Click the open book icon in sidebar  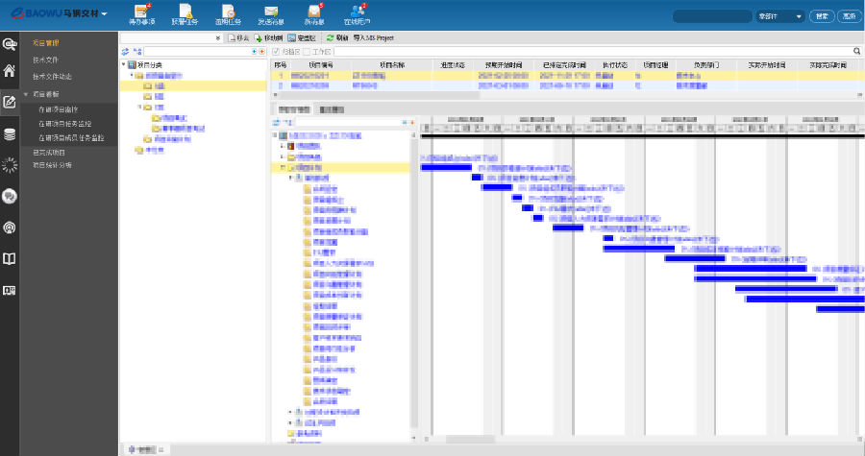point(10,259)
